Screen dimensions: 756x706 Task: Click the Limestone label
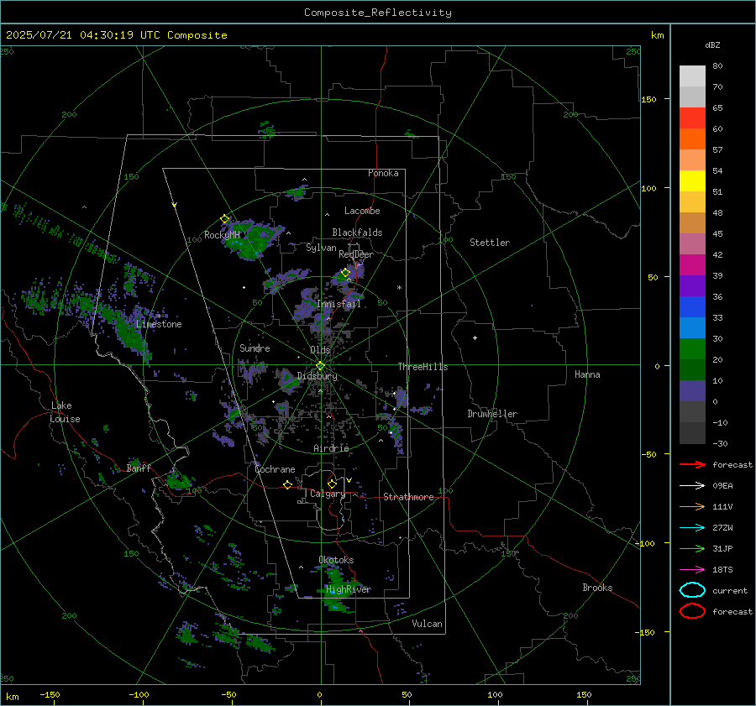[x=159, y=324]
